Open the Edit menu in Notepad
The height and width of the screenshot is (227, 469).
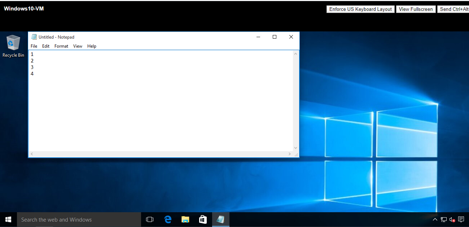pyautogui.click(x=46, y=46)
